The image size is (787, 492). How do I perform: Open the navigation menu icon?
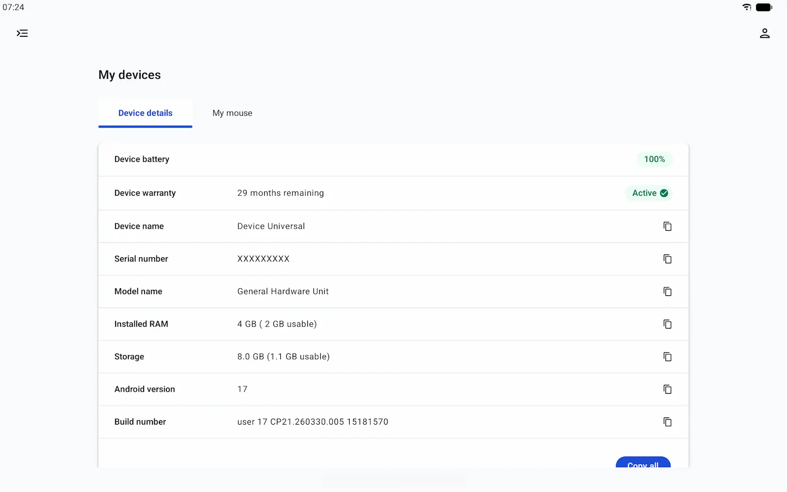[22, 33]
